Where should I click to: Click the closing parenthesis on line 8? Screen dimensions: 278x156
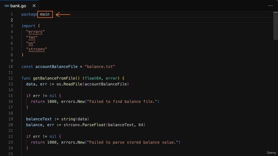point(23,55)
